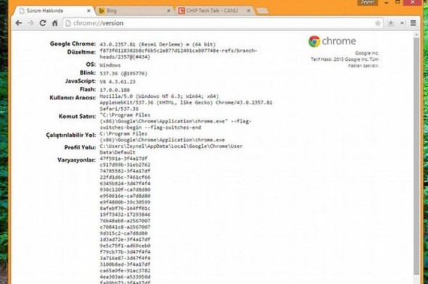Click variation e9f4800b-39c30599
This screenshot has height=284, width=428.
(x=125, y=202)
